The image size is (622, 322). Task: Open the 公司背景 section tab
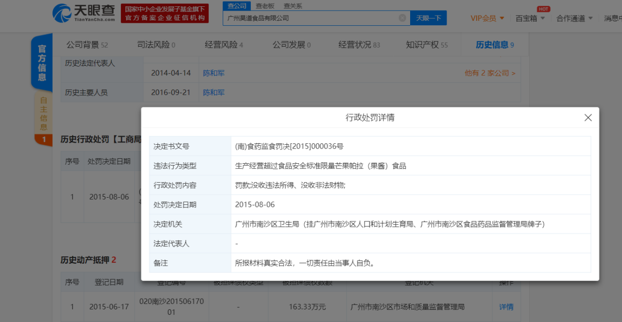click(87, 45)
